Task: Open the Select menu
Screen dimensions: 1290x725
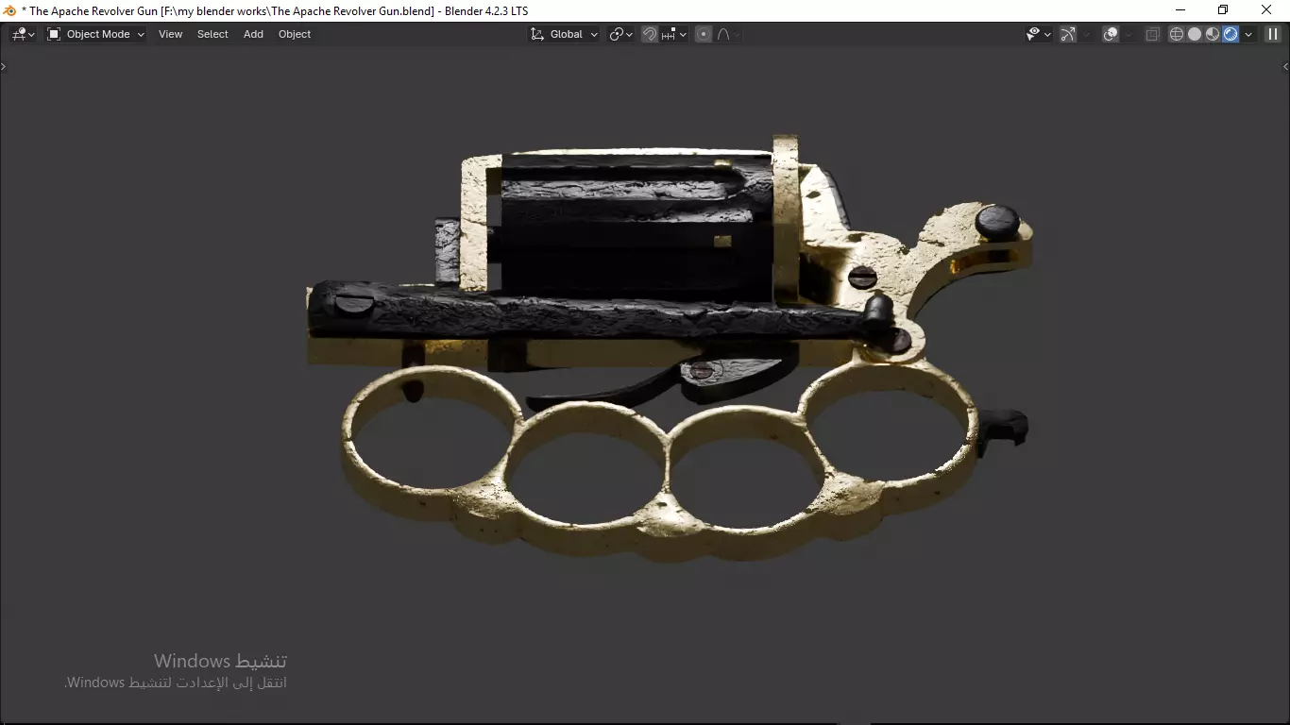Action: click(212, 34)
